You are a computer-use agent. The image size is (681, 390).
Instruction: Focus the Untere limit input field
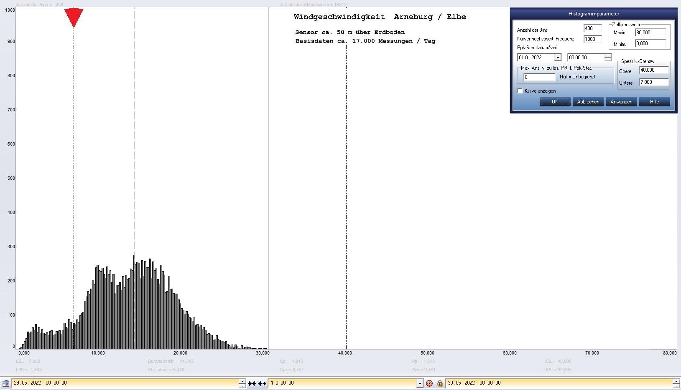tap(653, 83)
